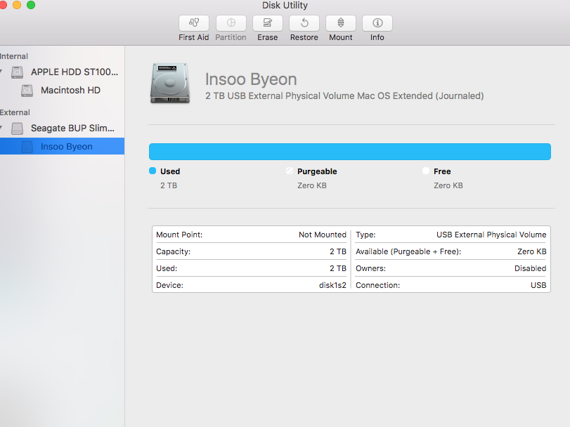This screenshot has height=427, width=570.
Task: Click the Not Mounted value
Action: [323, 235]
